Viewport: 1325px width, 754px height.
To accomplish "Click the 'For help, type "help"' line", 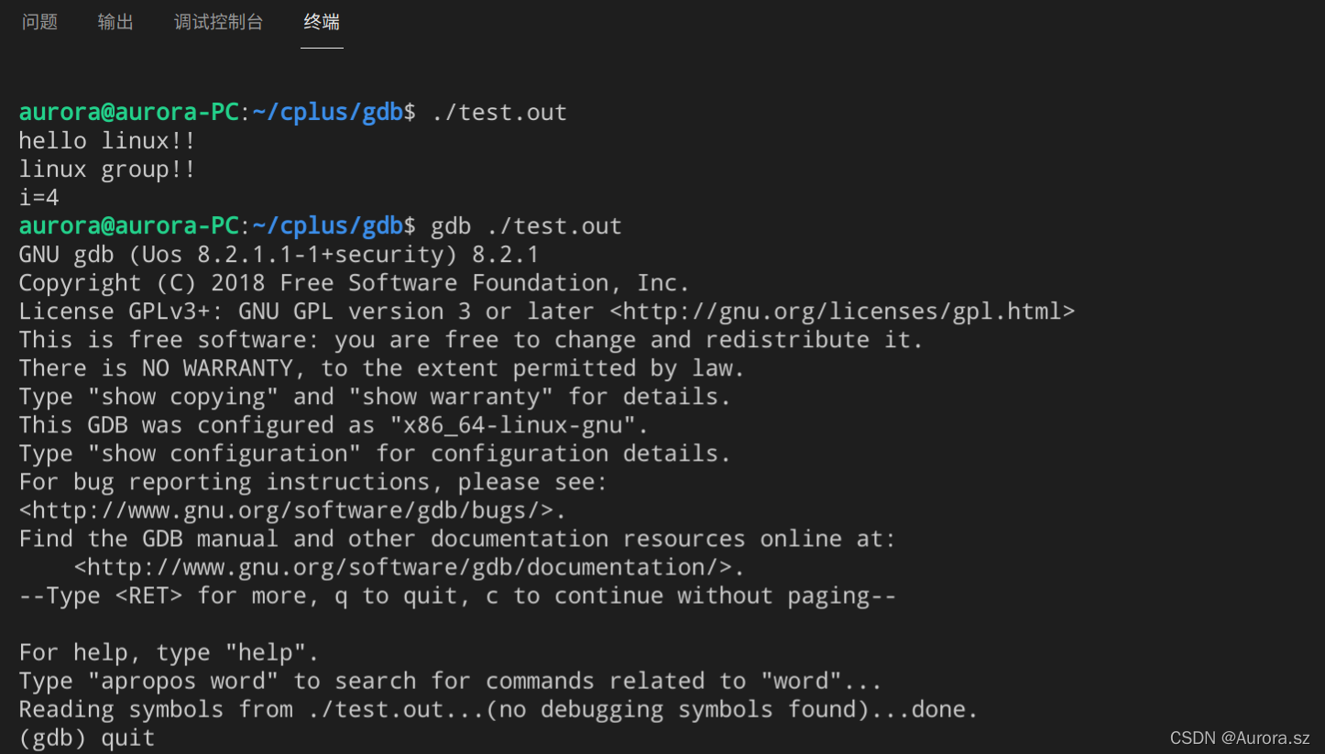I will 169,652.
